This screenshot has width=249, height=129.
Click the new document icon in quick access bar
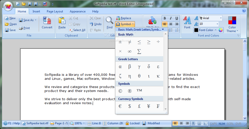pyautogui.click(x=18, y=4)
